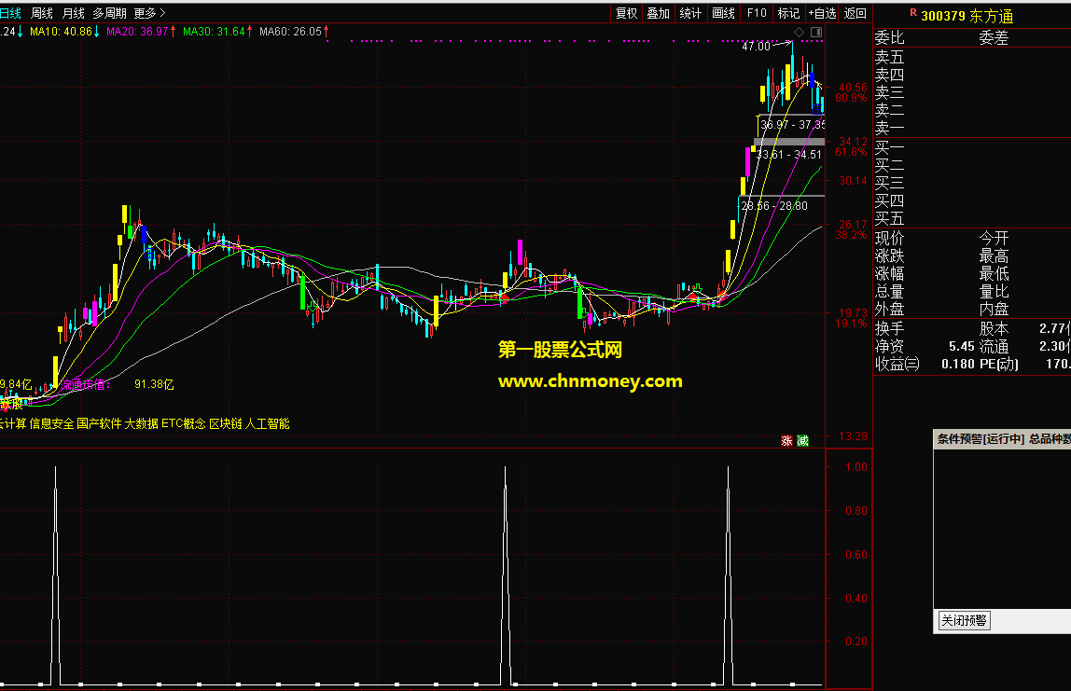Switch to 周线 weekly chart
Viewport: 1071px width, 691px height.
point(42,13)
